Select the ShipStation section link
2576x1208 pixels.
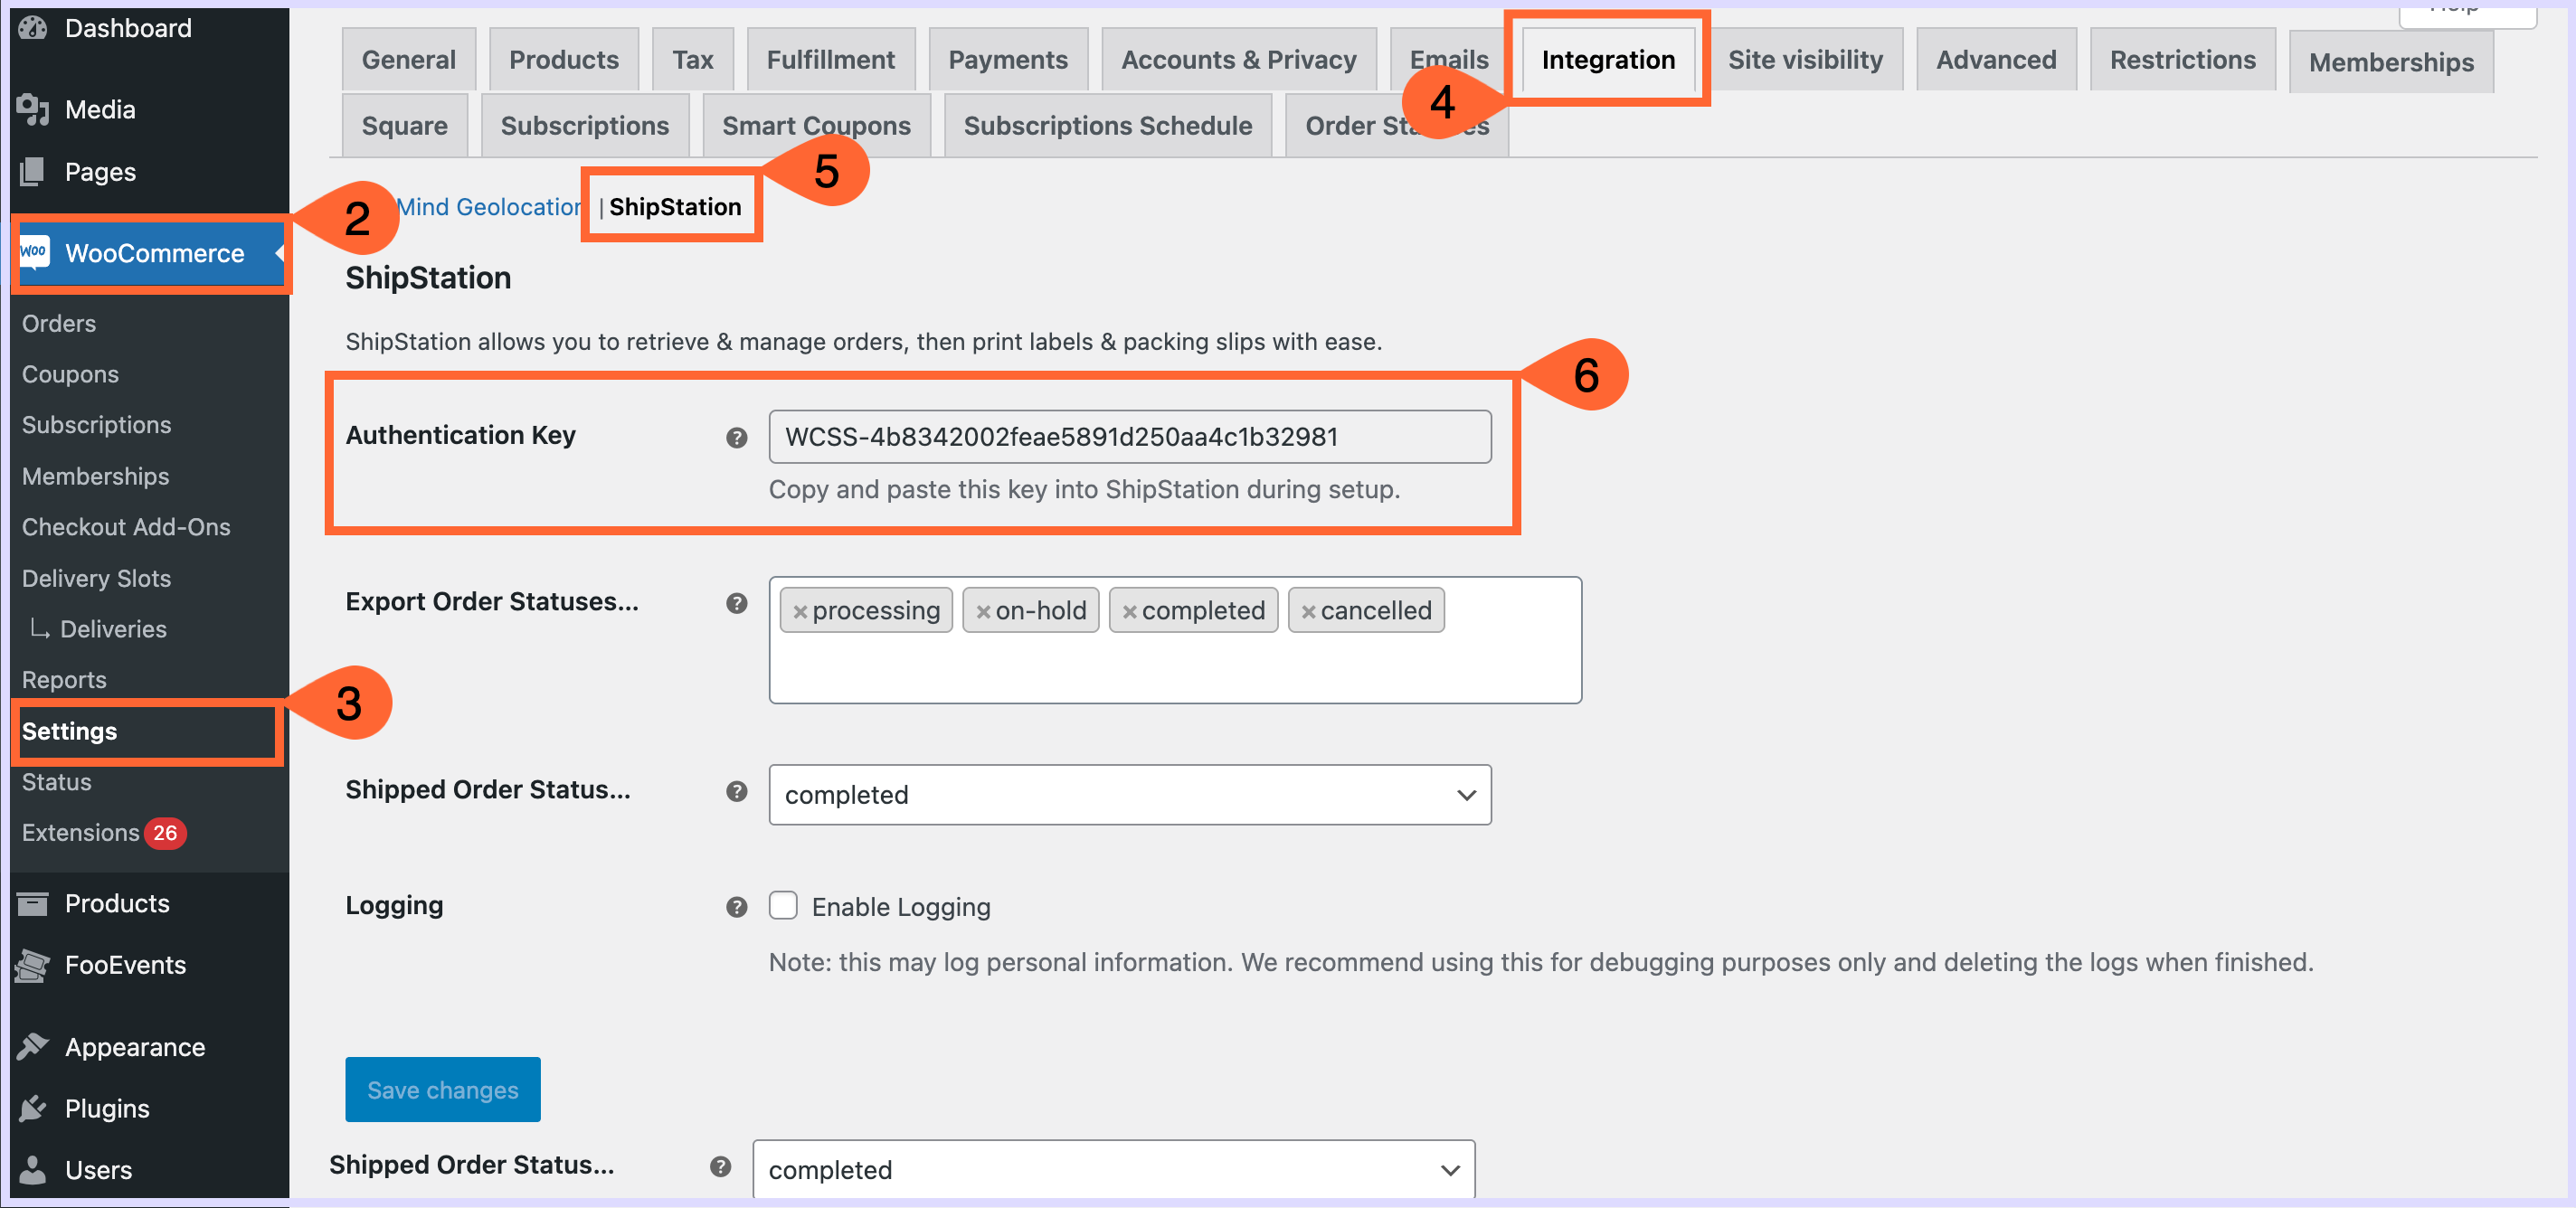click(x=675, y=207)
